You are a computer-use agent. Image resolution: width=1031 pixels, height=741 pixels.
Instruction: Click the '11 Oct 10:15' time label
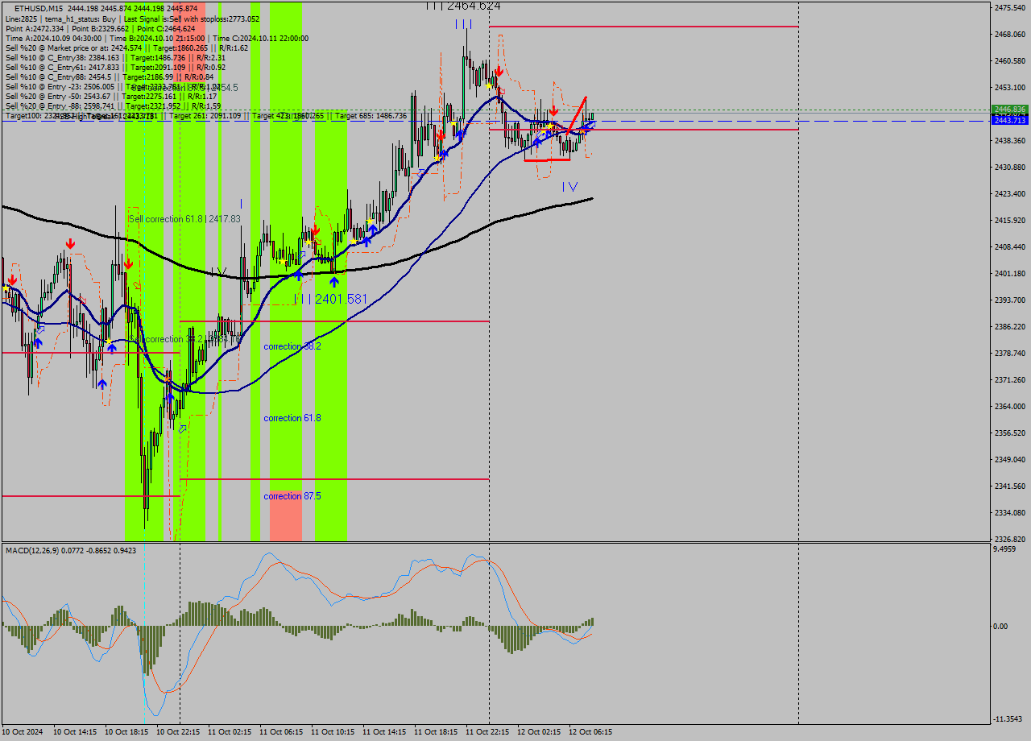click(333, 732)
